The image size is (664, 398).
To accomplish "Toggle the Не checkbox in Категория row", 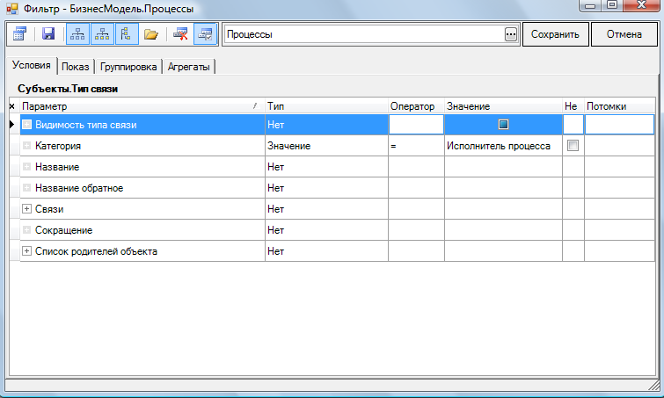I will 573,146.
